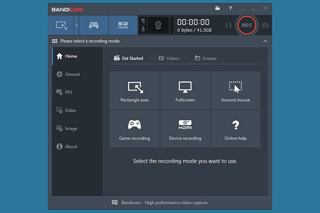The width and height of the screenshot is (320, 213).
Task: Open the About section
Action: pyautogui.click(x=77, y=146)
